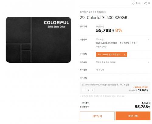The width and height of the screenshot is (152, 124).
Task: Click the total price 55,788 at bottom
Action: click(x=143, y=107)
